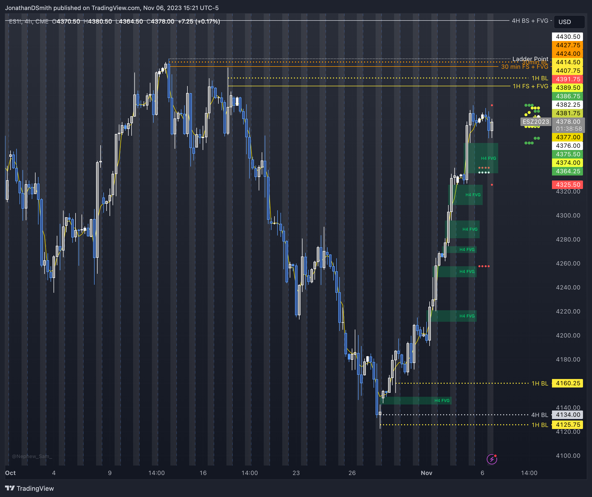This screenshot has width=592, height=497.
Task: Click the 4381.75 price label
Action: click(567, 113)
